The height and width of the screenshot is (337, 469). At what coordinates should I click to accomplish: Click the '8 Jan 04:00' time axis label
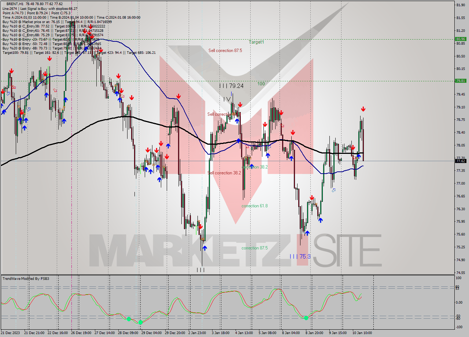click(291, 333)
